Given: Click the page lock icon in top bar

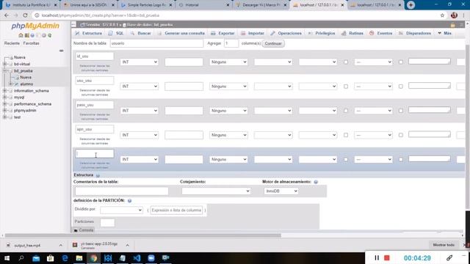Looking at the screenshot, I should pyautogui.click(x=452, y=25).
